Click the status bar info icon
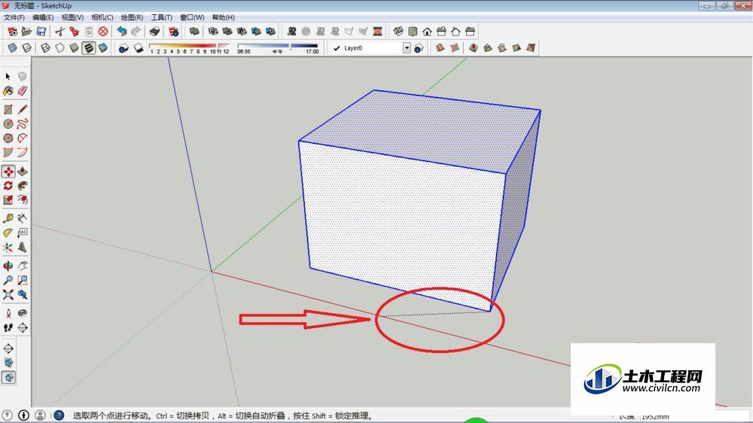The width and height of the screenshot is (753, 423). pyautogui.click(x=23, y=415)
